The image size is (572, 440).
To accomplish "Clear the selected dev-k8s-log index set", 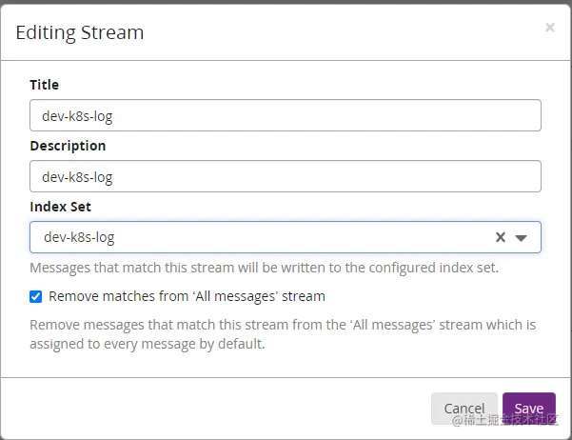I will 501,237.
